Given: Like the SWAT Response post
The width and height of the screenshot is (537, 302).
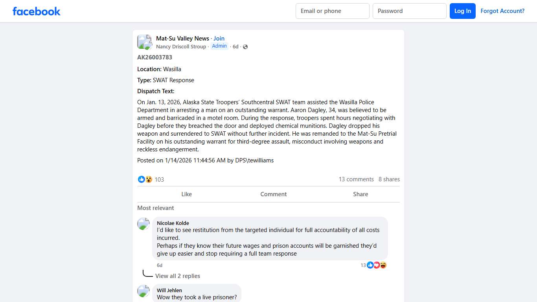Looking at the screenshot, I should pos(187,194).
